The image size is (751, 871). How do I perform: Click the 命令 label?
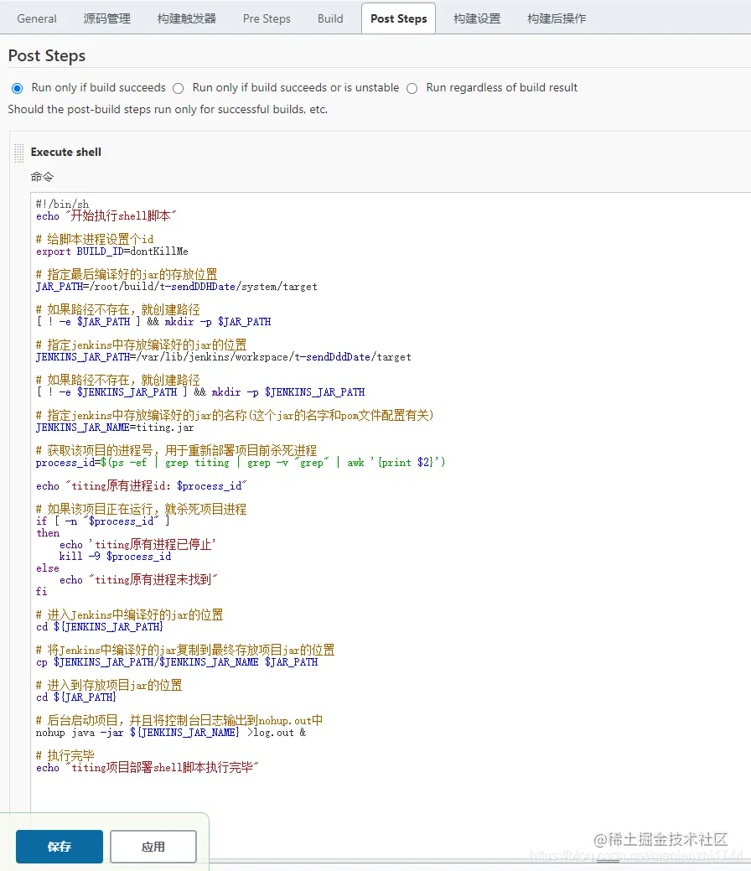[42, 177]
